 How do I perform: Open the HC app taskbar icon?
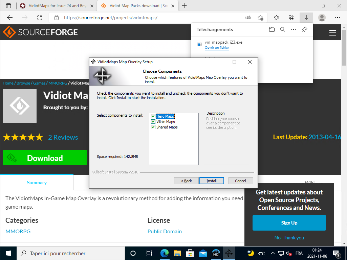click(216, 253)
